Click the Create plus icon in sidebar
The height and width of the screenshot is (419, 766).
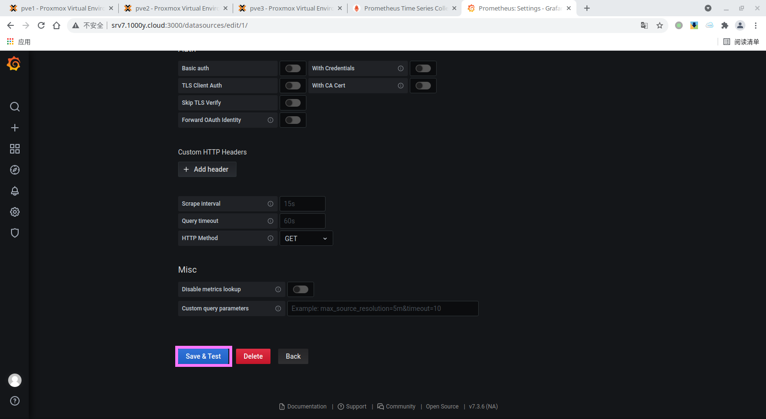point(15,128)
